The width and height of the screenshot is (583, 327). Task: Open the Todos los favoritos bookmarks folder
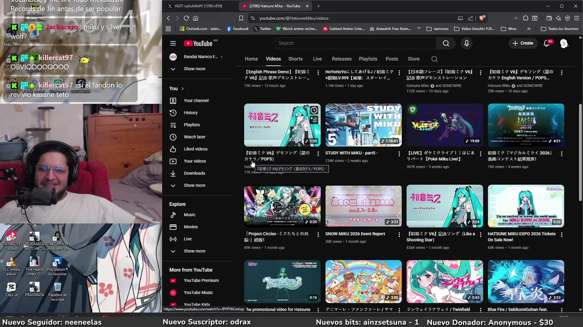pos(560,29)
